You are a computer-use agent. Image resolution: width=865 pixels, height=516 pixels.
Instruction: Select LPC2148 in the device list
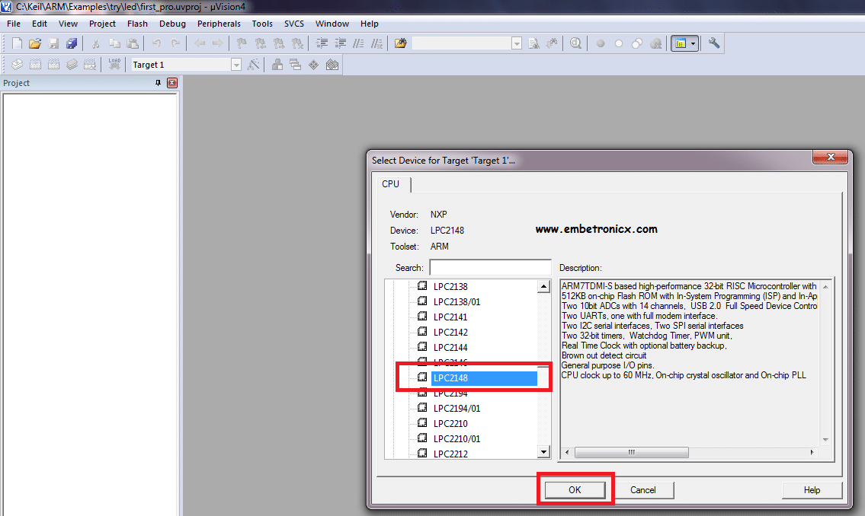(x=484, y=377)
